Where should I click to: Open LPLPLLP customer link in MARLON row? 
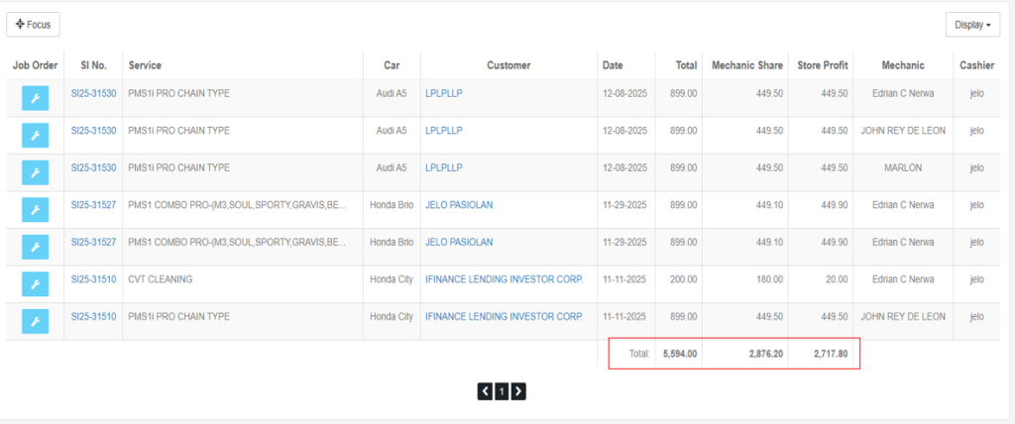point(443,167)
